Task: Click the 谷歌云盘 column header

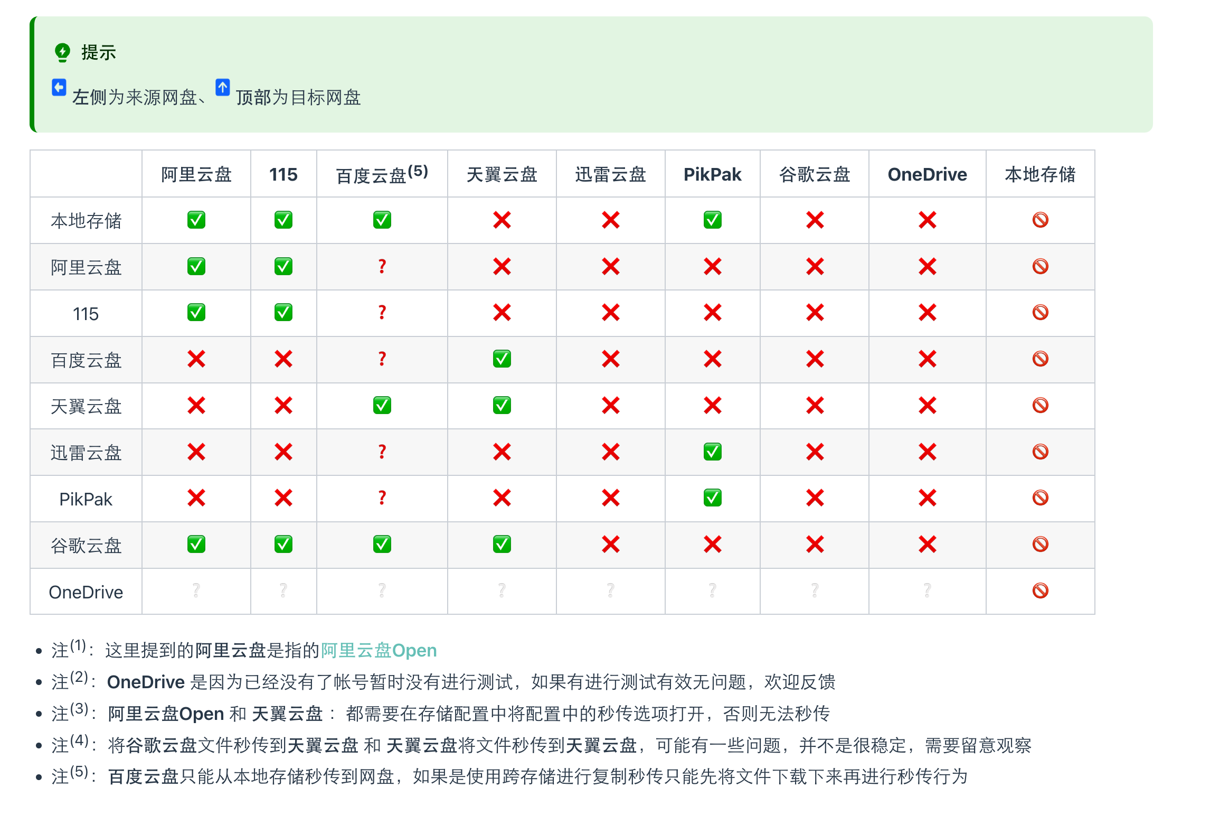Action: (815, 174)
